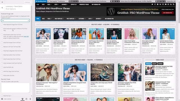Viewport: 180px width, 101px height.
Task: Open the Facebook social icon in header
Action: (155, 4)
